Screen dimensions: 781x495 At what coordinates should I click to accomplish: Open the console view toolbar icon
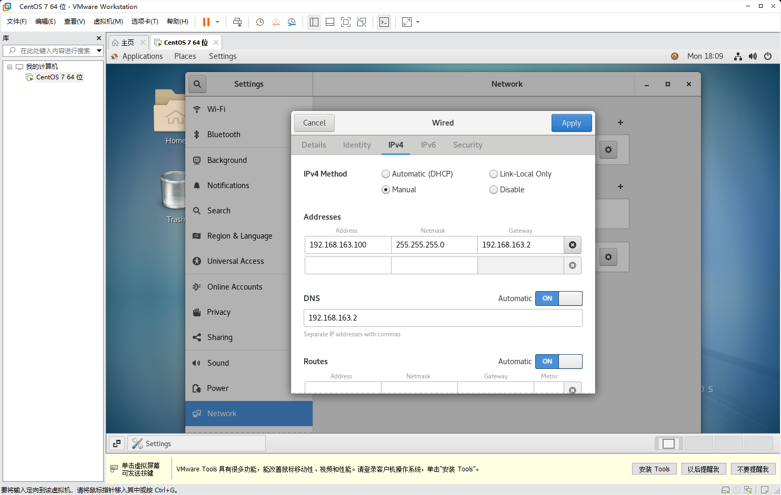(x=384, y=22)
